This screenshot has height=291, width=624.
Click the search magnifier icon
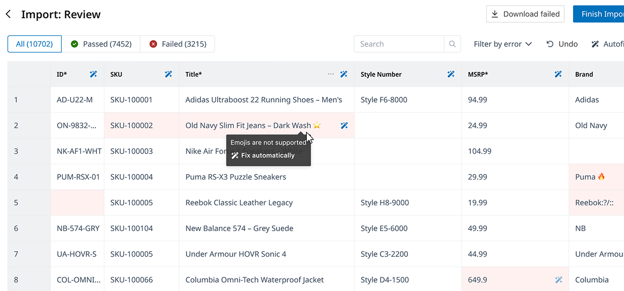click(452, 44)
